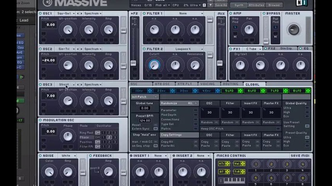Click macro knob 1

pos(256,164)
